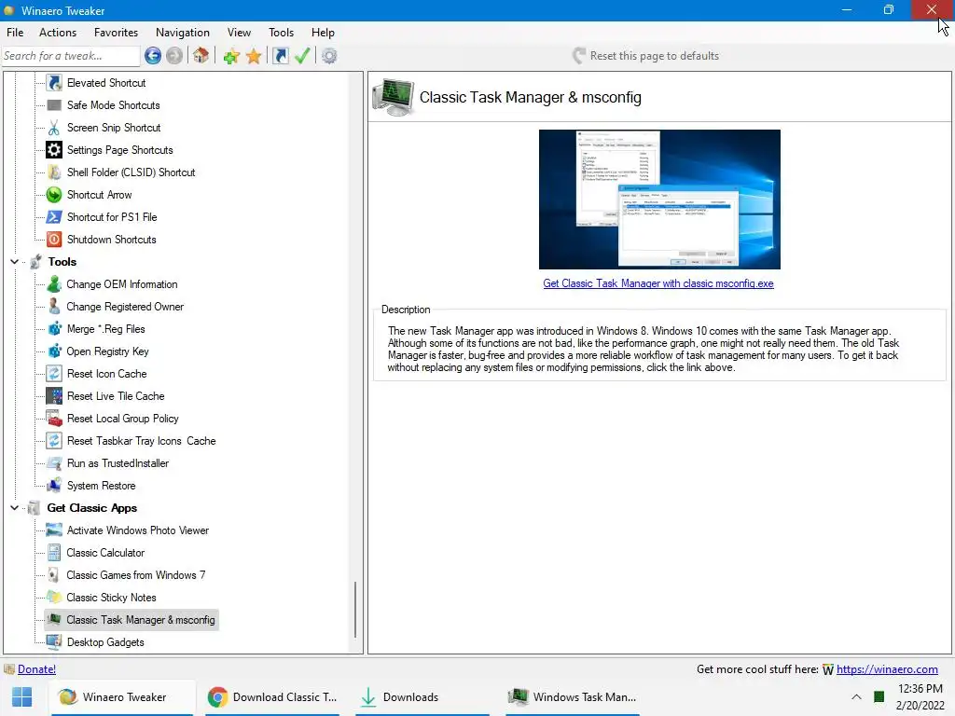Click Get Classic Task Manager with classic msconfig.exe link
This screenshot has height=716, width=955.
click(x=658, y=283)
